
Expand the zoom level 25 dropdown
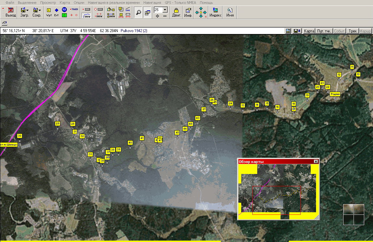point(165,10)
